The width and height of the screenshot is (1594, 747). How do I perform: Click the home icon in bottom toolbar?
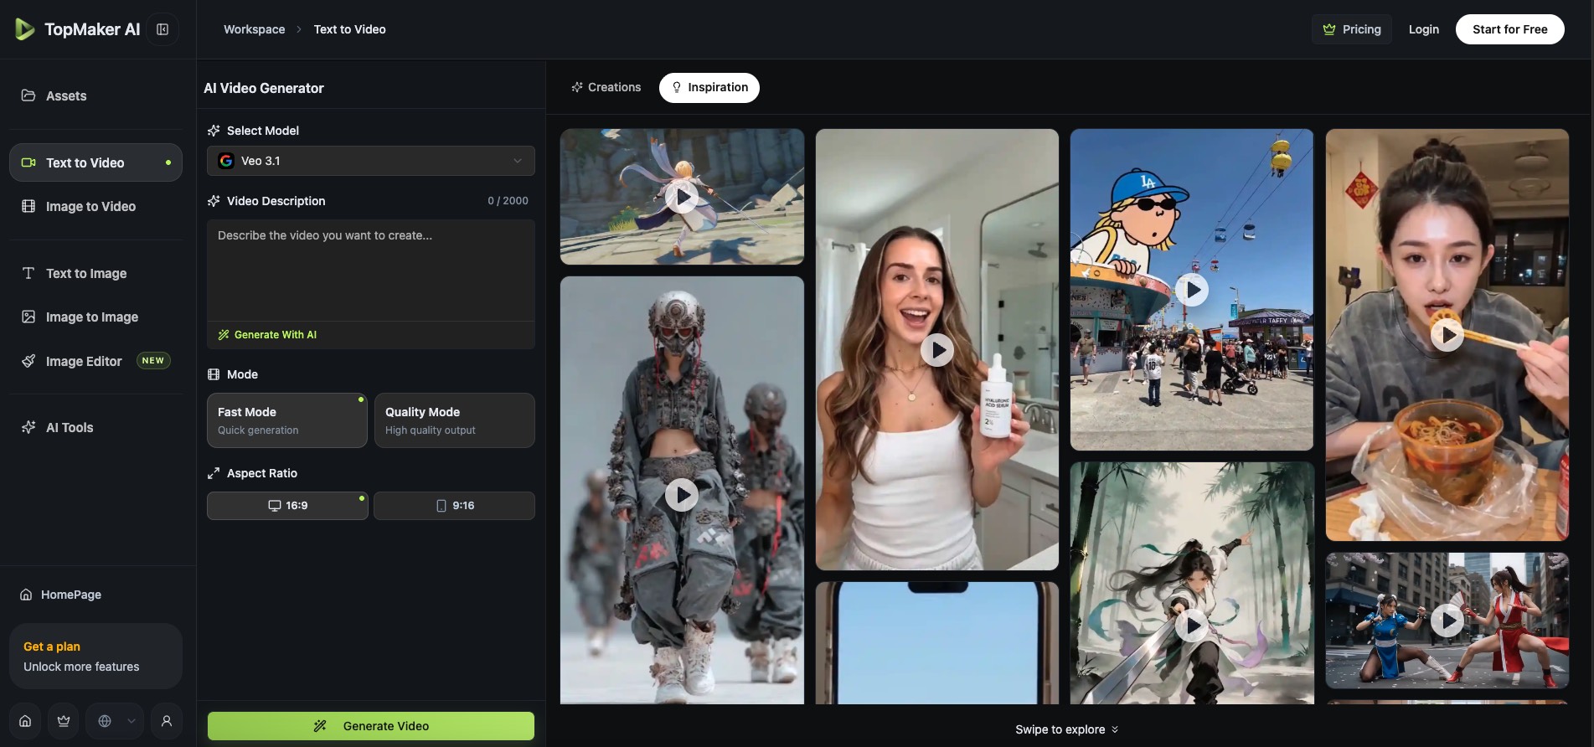point(25,721)
